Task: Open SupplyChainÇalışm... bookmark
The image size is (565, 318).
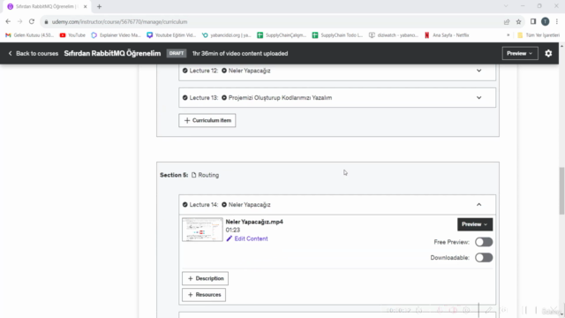Action: click(282, 35)
